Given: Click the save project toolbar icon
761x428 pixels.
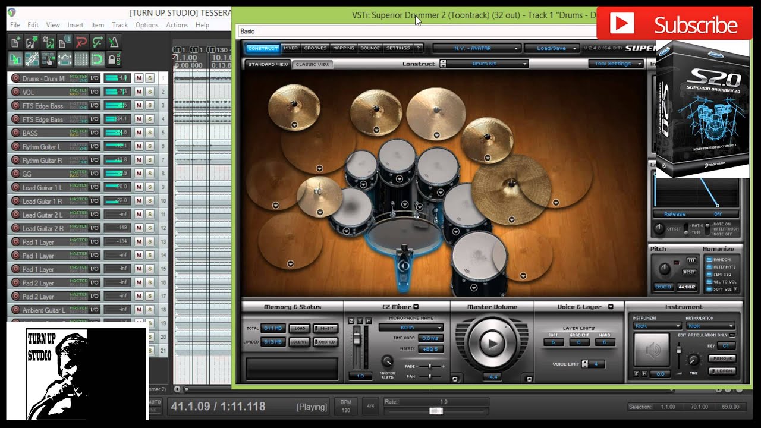Looking at the screenshot, I should pyautogui.click(x=49, y=42).
